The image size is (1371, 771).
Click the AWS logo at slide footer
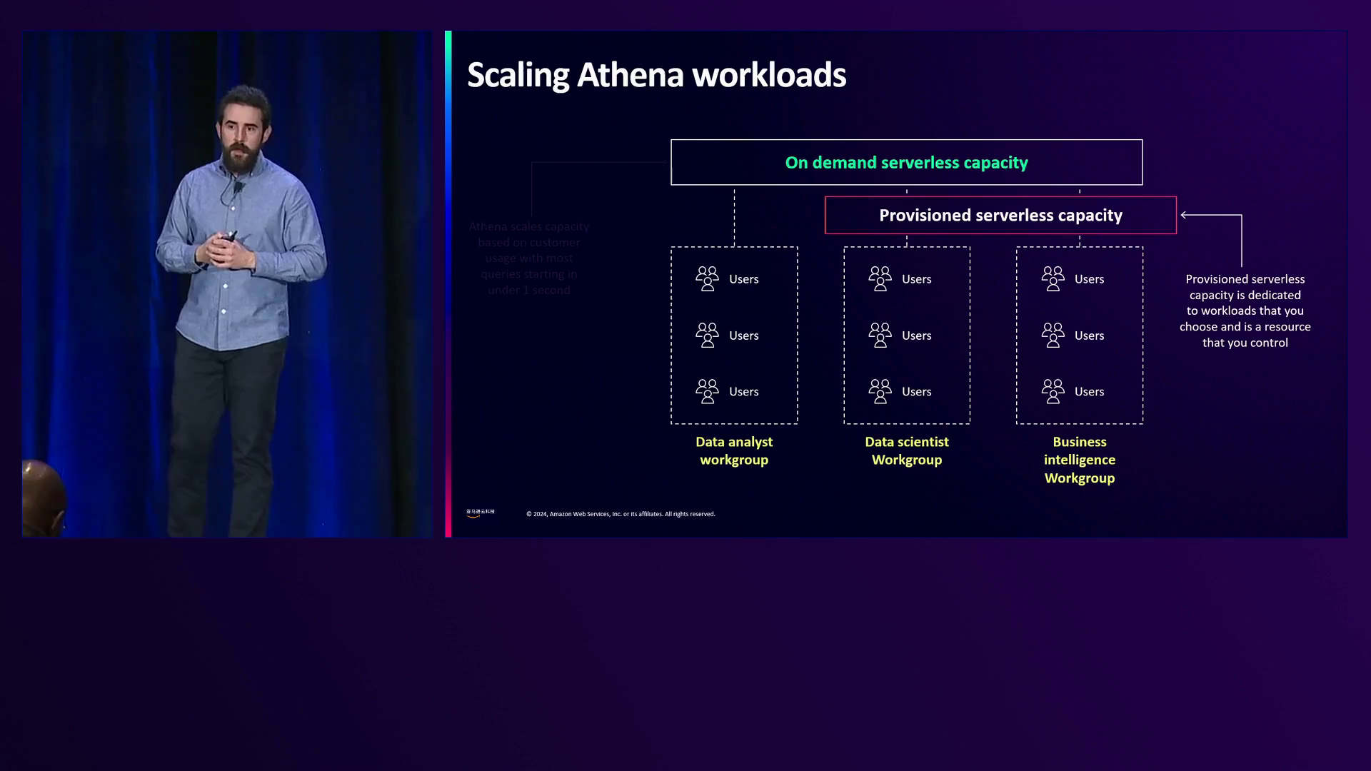coord(480,513)
